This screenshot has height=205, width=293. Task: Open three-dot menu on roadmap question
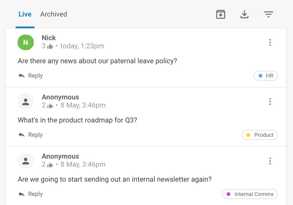tap(270, 102)
